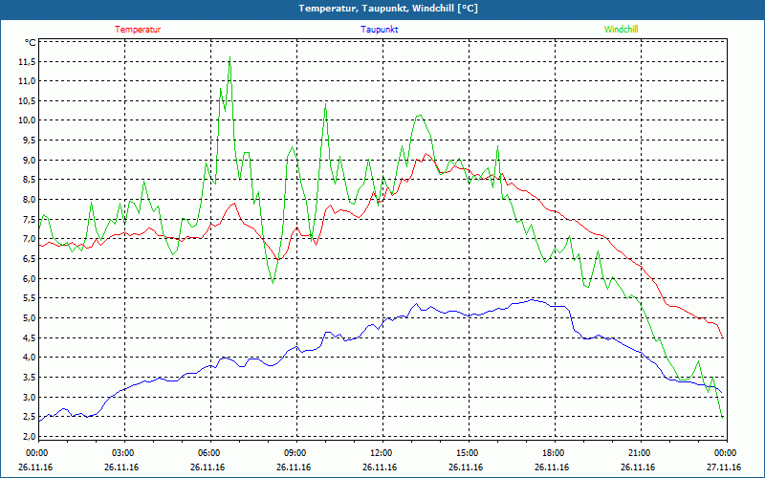Select the 5,0 y-axis tick label
The height and width of the screenshot is (478, 765).
point(28,318)
